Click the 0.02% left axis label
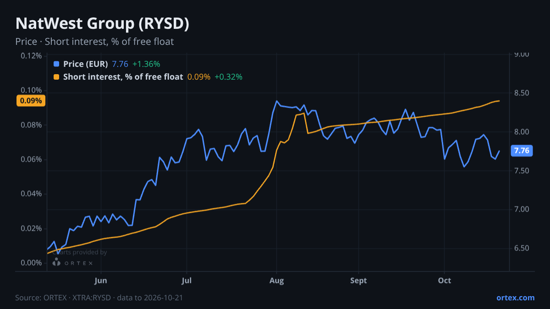550x309 pixels. pyautogui.click(x=31, y=228)
